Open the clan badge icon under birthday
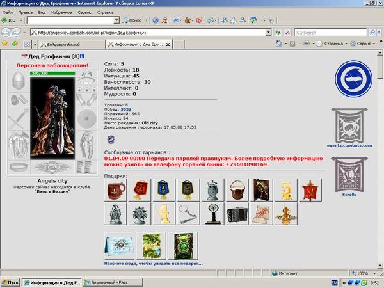384x288 pixels. point(111,140)
